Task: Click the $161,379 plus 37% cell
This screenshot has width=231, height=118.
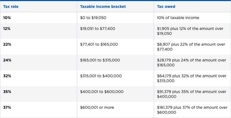Action: pyautogui.click(x=192, y=110)
